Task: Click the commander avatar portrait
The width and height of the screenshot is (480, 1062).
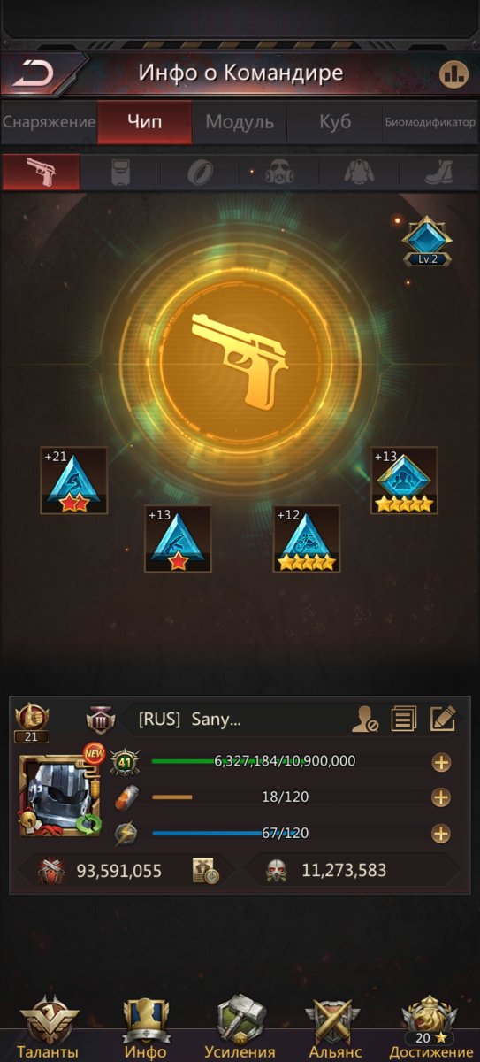Action: (60, 796)
